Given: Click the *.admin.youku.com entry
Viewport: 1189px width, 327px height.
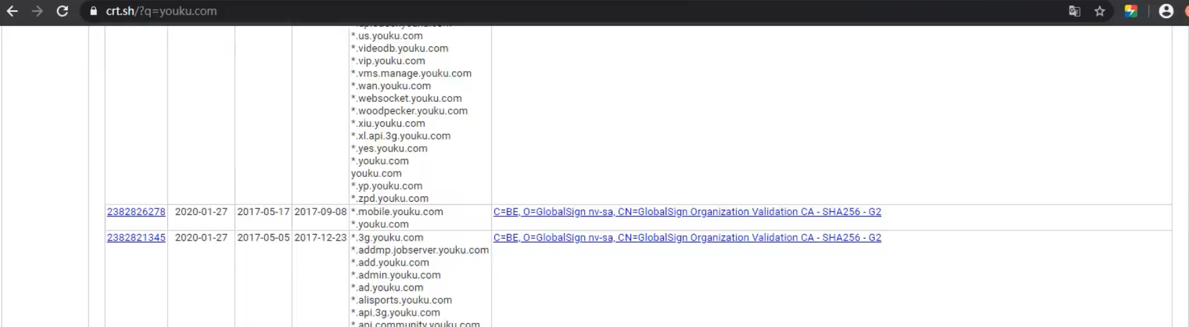Looking at the screenshot, I should tap(396, 275).
